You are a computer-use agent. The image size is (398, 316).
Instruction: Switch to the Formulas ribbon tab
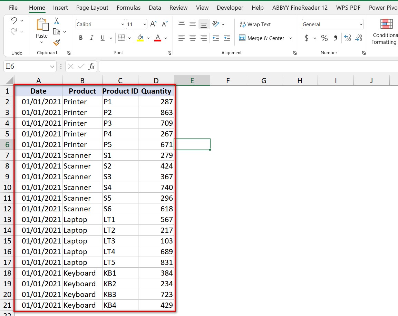click(x=128, y=8)
